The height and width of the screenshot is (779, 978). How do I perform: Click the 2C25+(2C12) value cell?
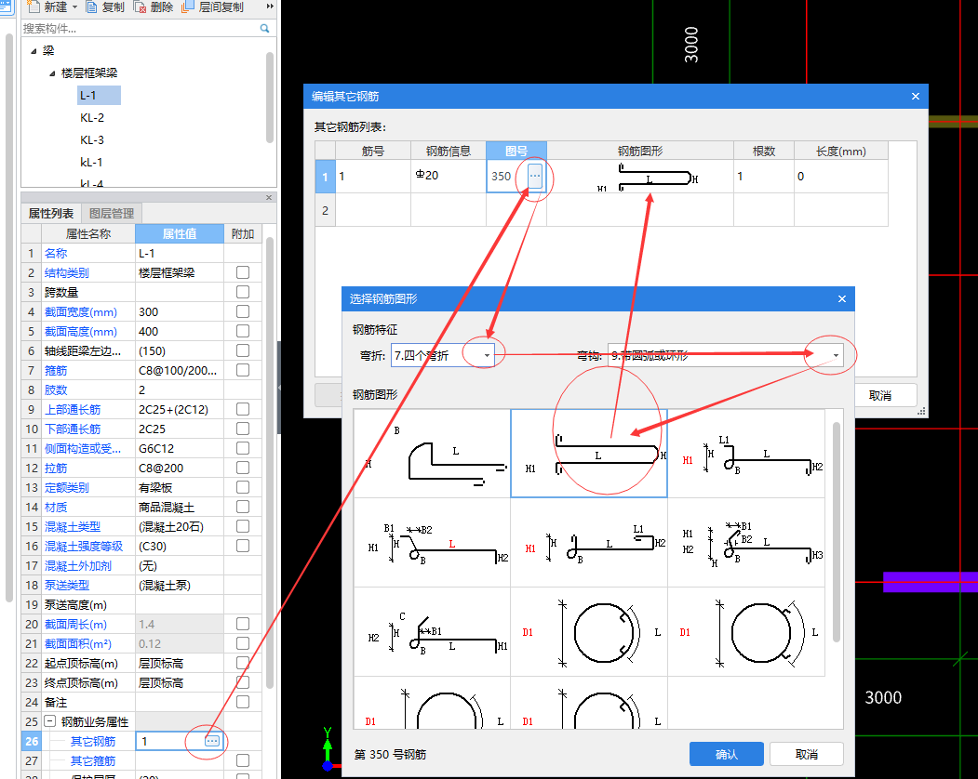179,409
